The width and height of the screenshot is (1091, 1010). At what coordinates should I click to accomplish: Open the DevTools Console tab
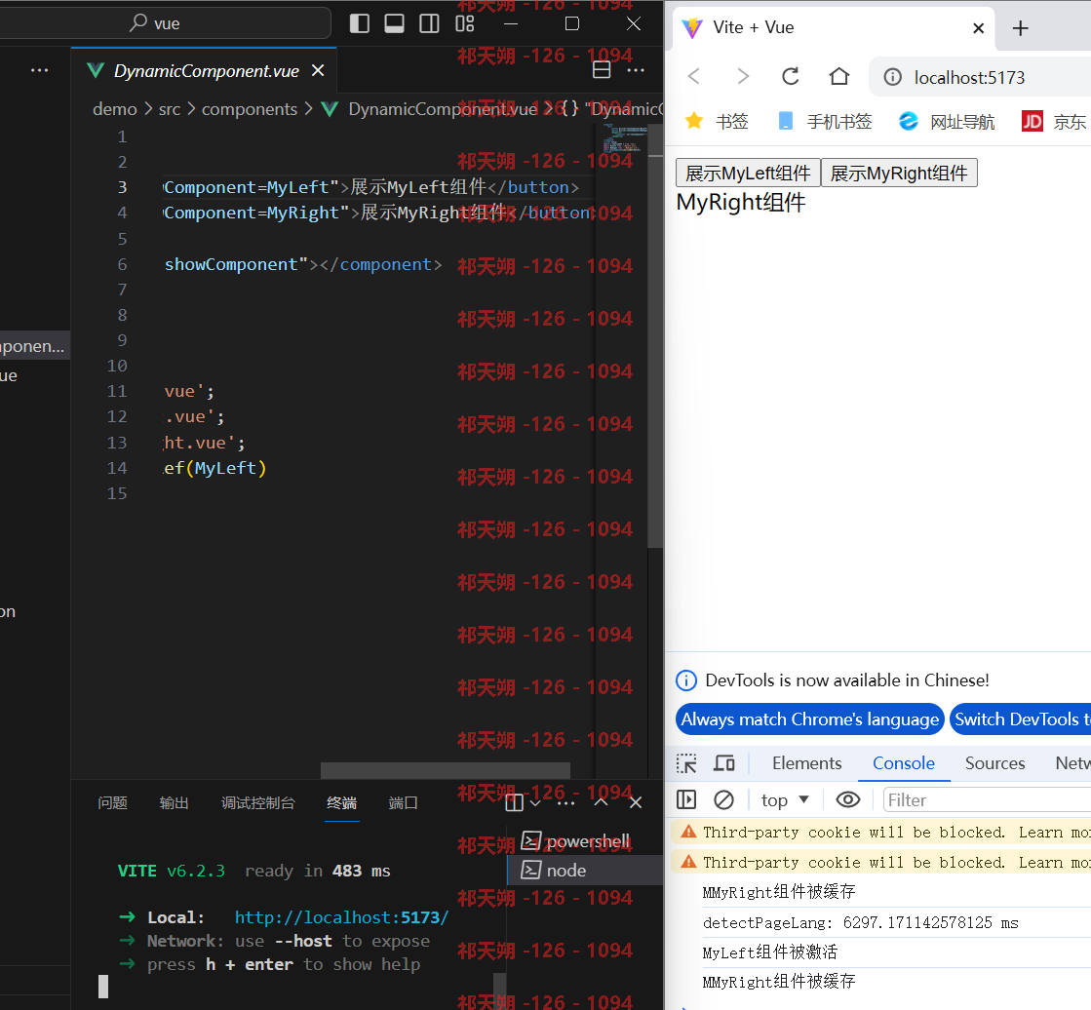(x=903, y=763)
